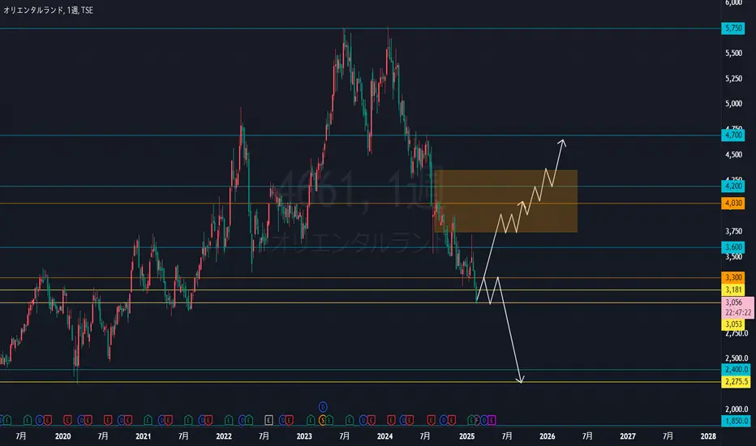756x446 pixels.
Task: Open the red E earnings marker for April 2024
Action: tap(410, 420)
